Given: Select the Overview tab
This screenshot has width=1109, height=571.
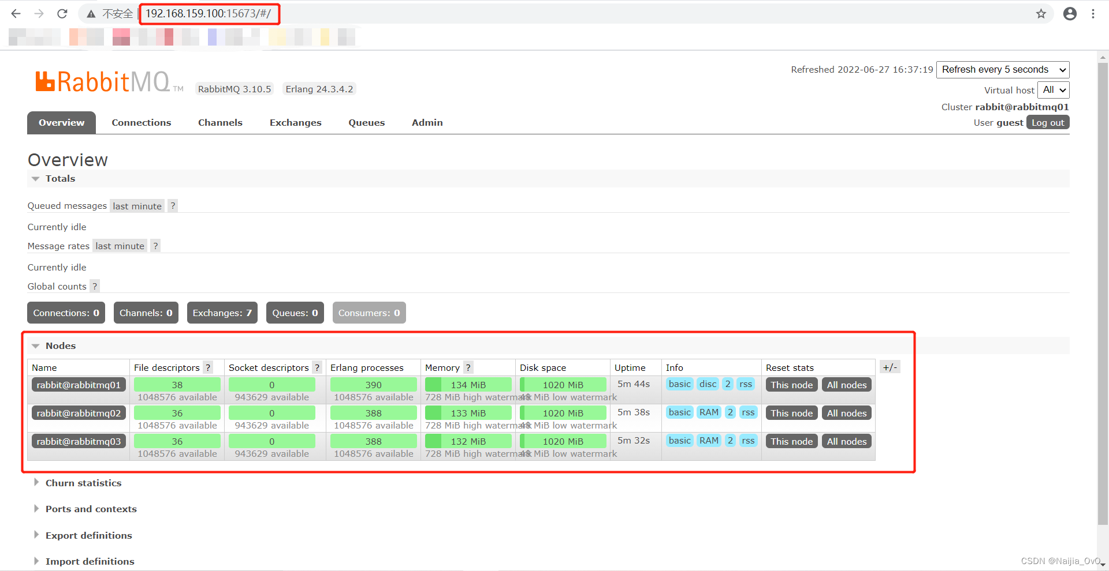Looking at the screenshot, I should click(61, 122).
